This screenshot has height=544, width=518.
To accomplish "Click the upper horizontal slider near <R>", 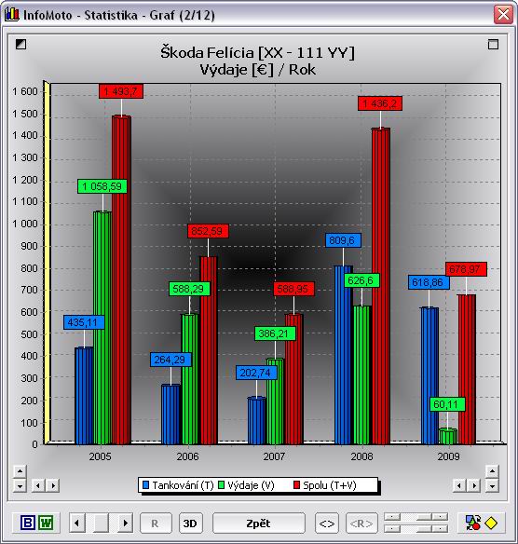I will (416, 517).
